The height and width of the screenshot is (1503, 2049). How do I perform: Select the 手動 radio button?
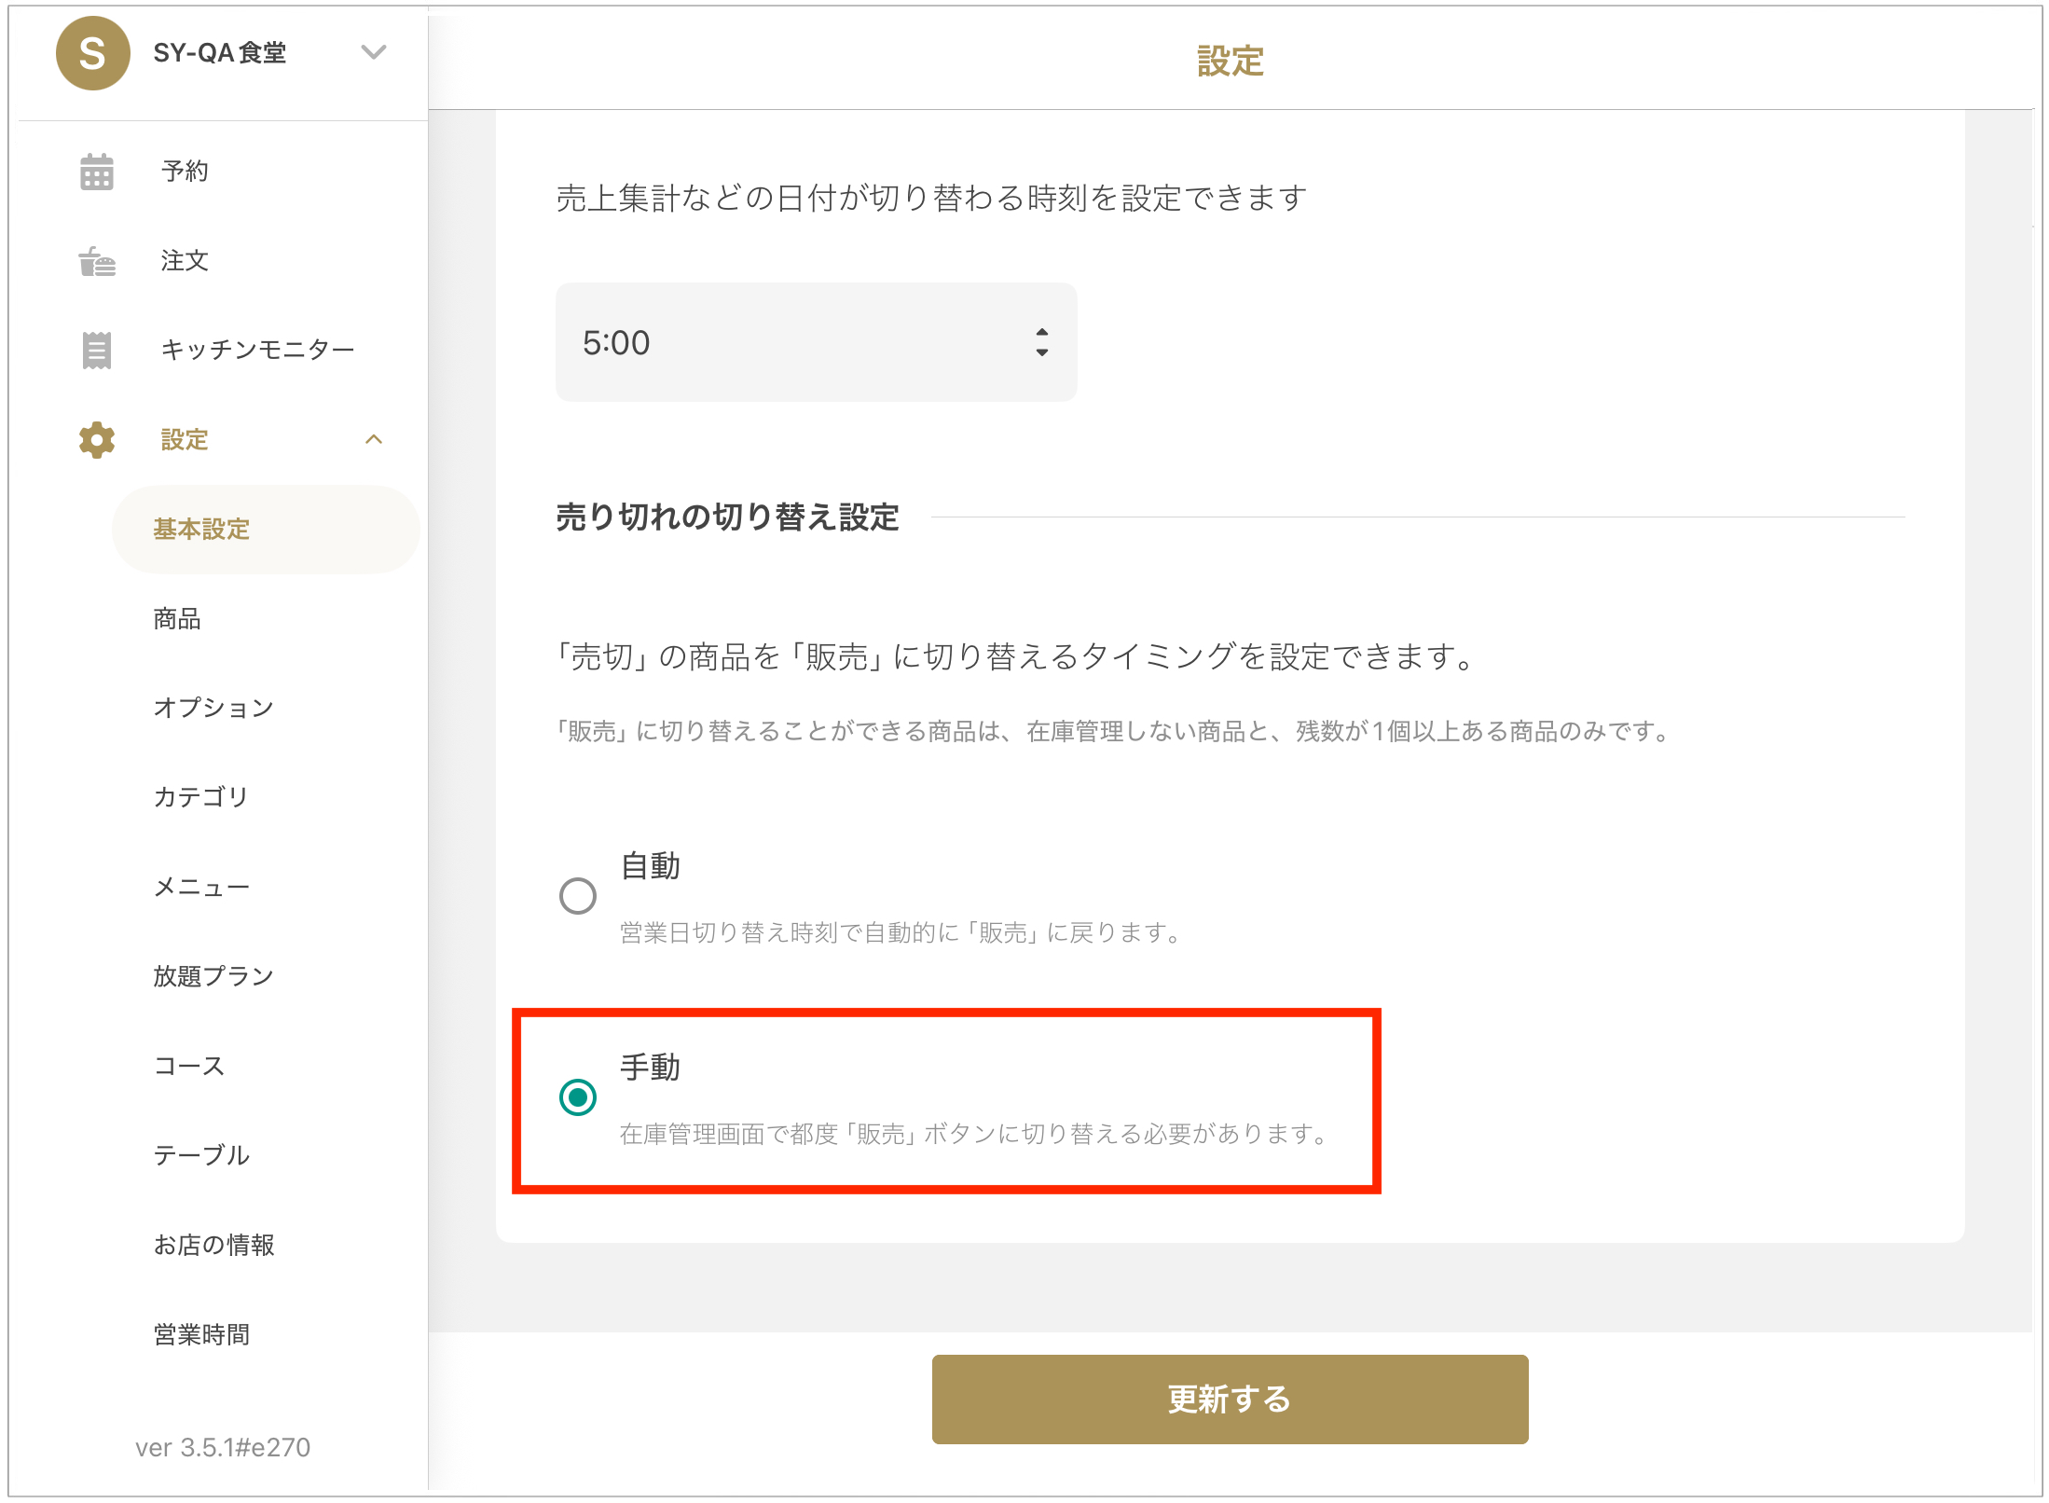[x=578, y=1097]
